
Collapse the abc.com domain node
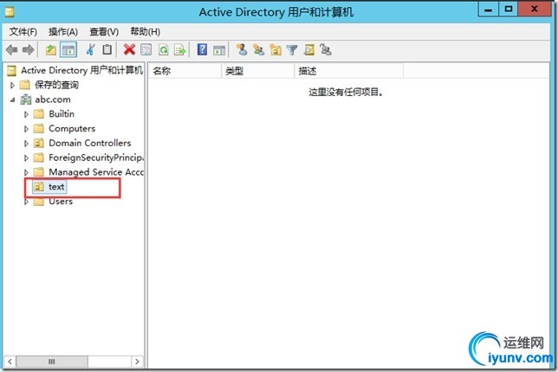click(12, 99)
